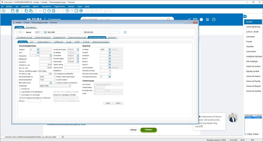Check Ansatt Jan Mayen og bilandene
This screenshot has width=263, height=142.
click(x=55, y=83)
